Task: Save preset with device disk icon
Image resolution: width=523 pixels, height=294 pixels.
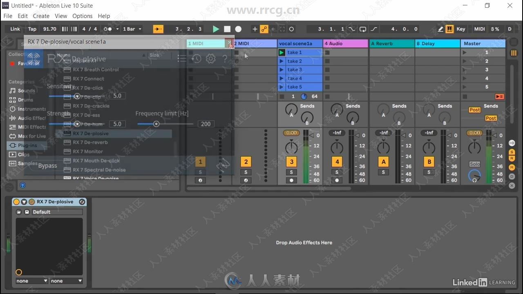Action: (x=27, y=212)
